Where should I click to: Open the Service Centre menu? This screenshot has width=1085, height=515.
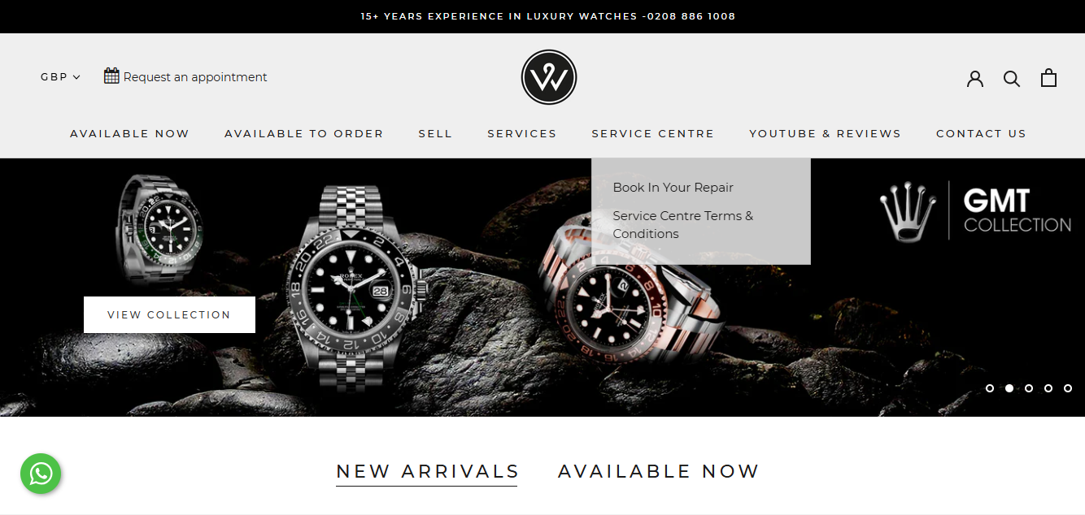point(652,133)
